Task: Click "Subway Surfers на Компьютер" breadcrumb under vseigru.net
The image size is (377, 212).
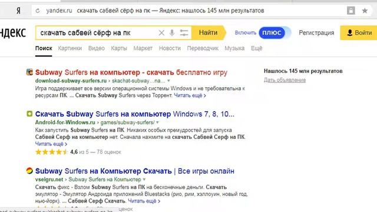Action: 105,180
